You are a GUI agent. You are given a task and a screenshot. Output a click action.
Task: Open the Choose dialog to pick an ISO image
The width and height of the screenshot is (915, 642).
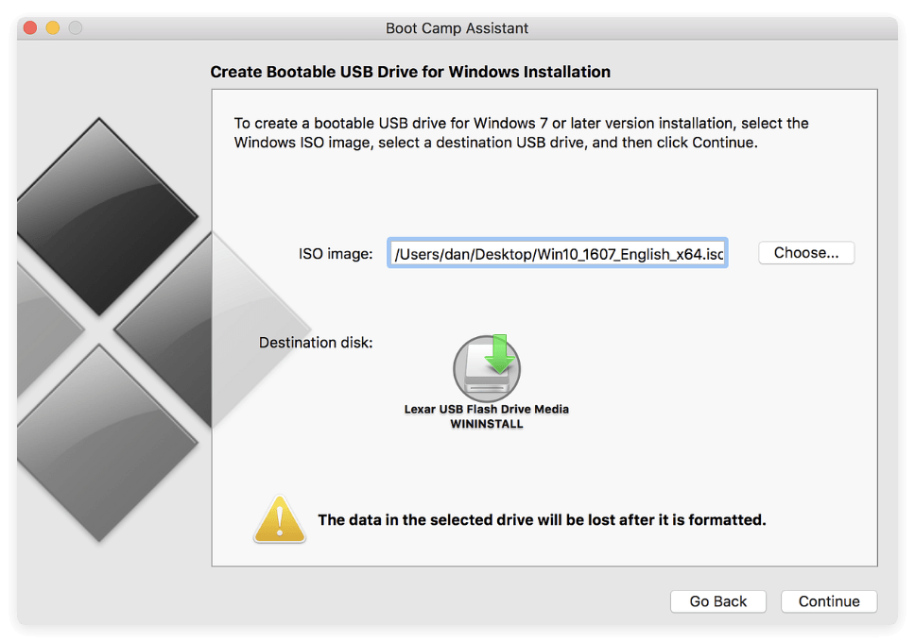click(805, 252)
